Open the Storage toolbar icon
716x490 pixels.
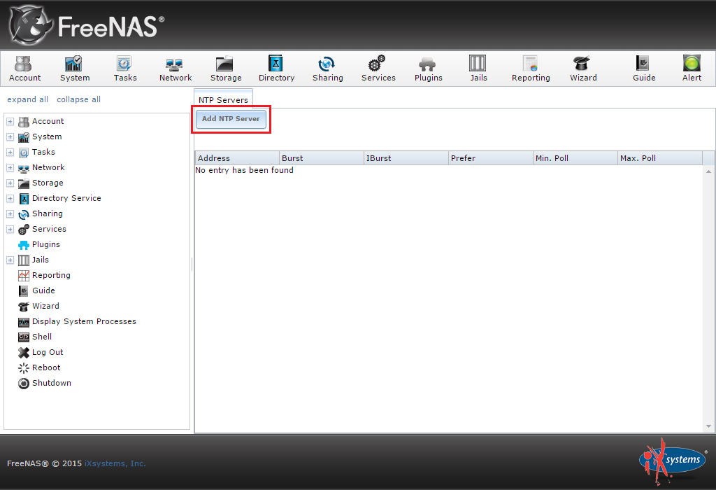pos(226,69)
